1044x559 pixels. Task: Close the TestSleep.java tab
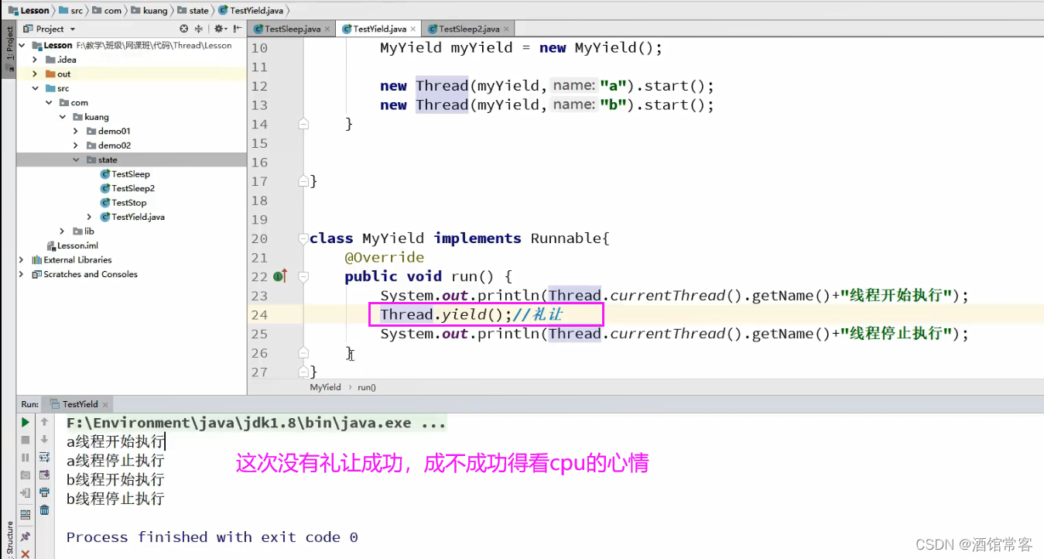tap(327, 29)
